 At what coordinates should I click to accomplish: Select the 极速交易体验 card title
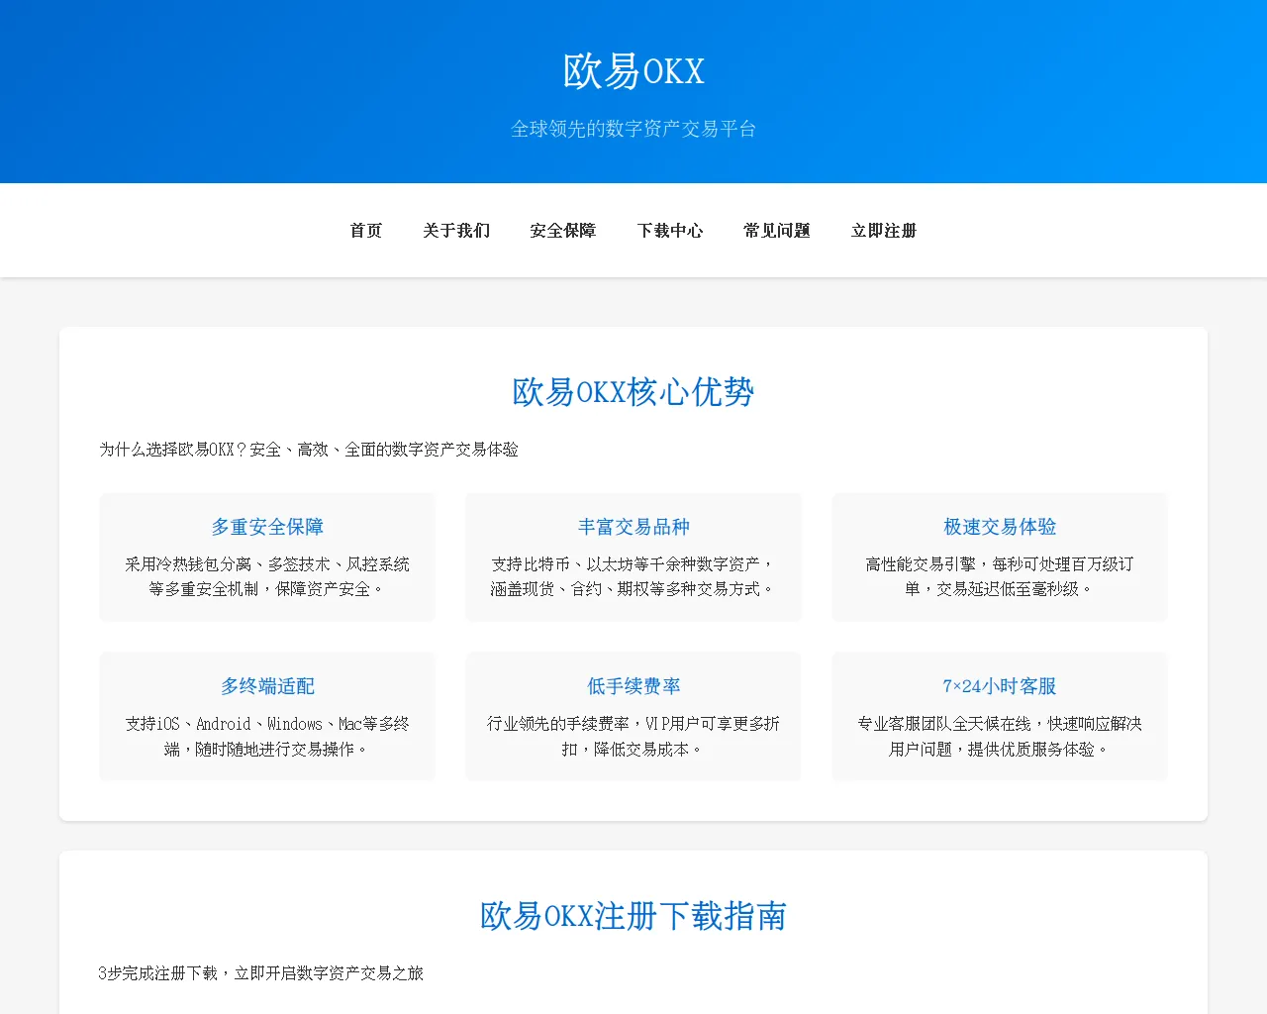1000,527
